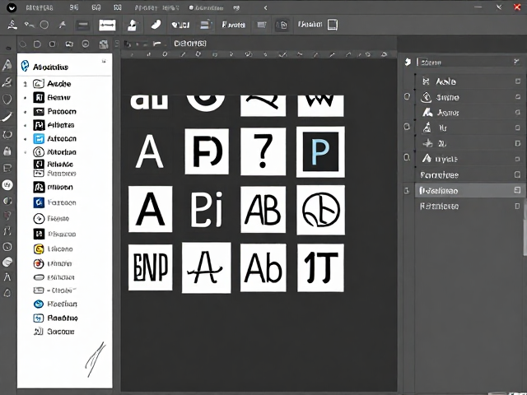Image resolution: width=527 pixels, height=395 pixels.
Task: Click the white ruler button in top toolbar
Action: tap(107, 25)
